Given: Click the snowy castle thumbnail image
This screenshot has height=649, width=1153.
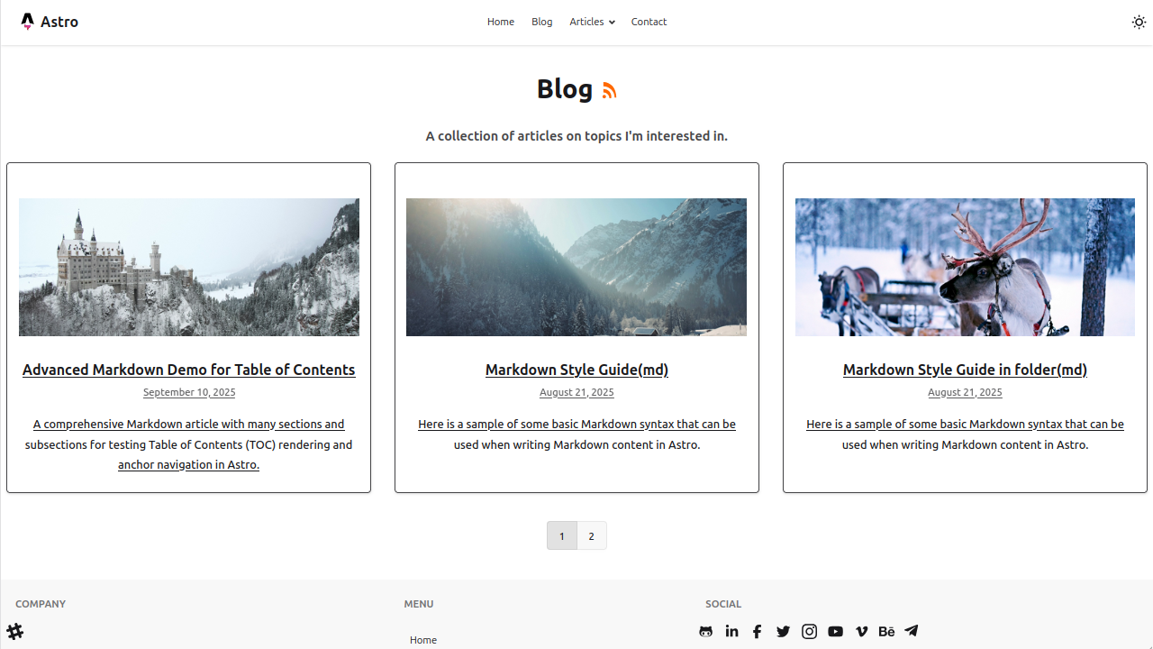Looking at the screenshot, I should pos(189,267).
